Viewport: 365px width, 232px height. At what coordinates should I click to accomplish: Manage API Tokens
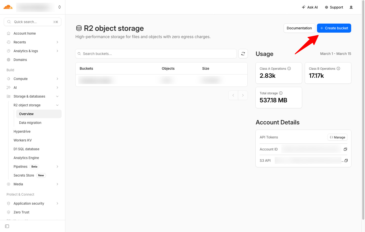[337, 137]
